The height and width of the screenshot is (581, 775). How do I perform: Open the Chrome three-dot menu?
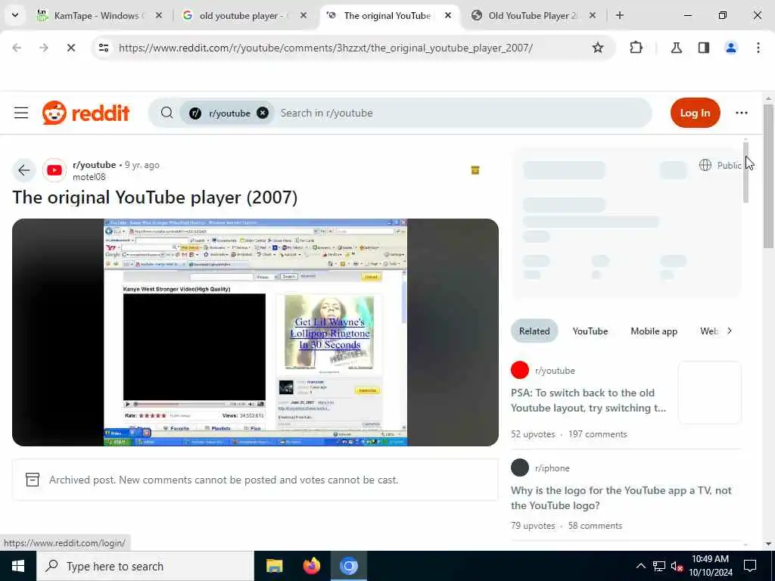(758, 48)
